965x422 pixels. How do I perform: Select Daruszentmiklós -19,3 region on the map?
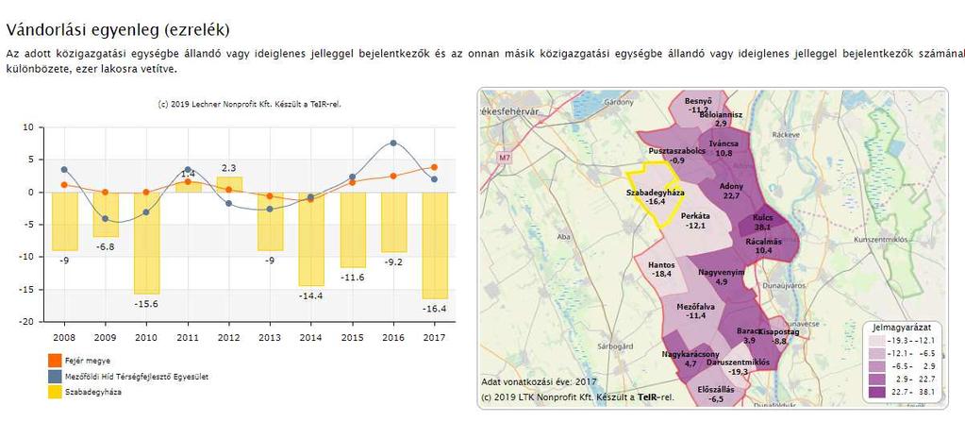click(x=738, y=367)
